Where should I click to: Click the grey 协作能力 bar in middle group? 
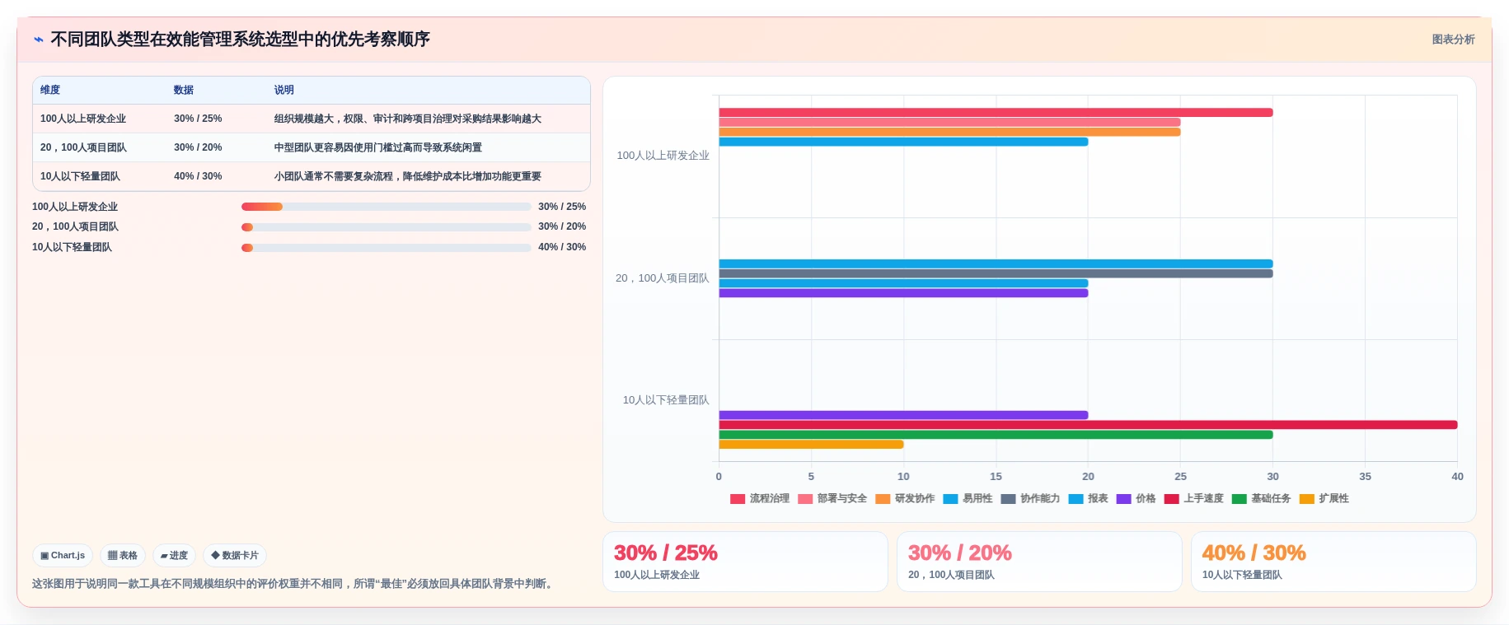pyautogui.click(x=996, y=273)
